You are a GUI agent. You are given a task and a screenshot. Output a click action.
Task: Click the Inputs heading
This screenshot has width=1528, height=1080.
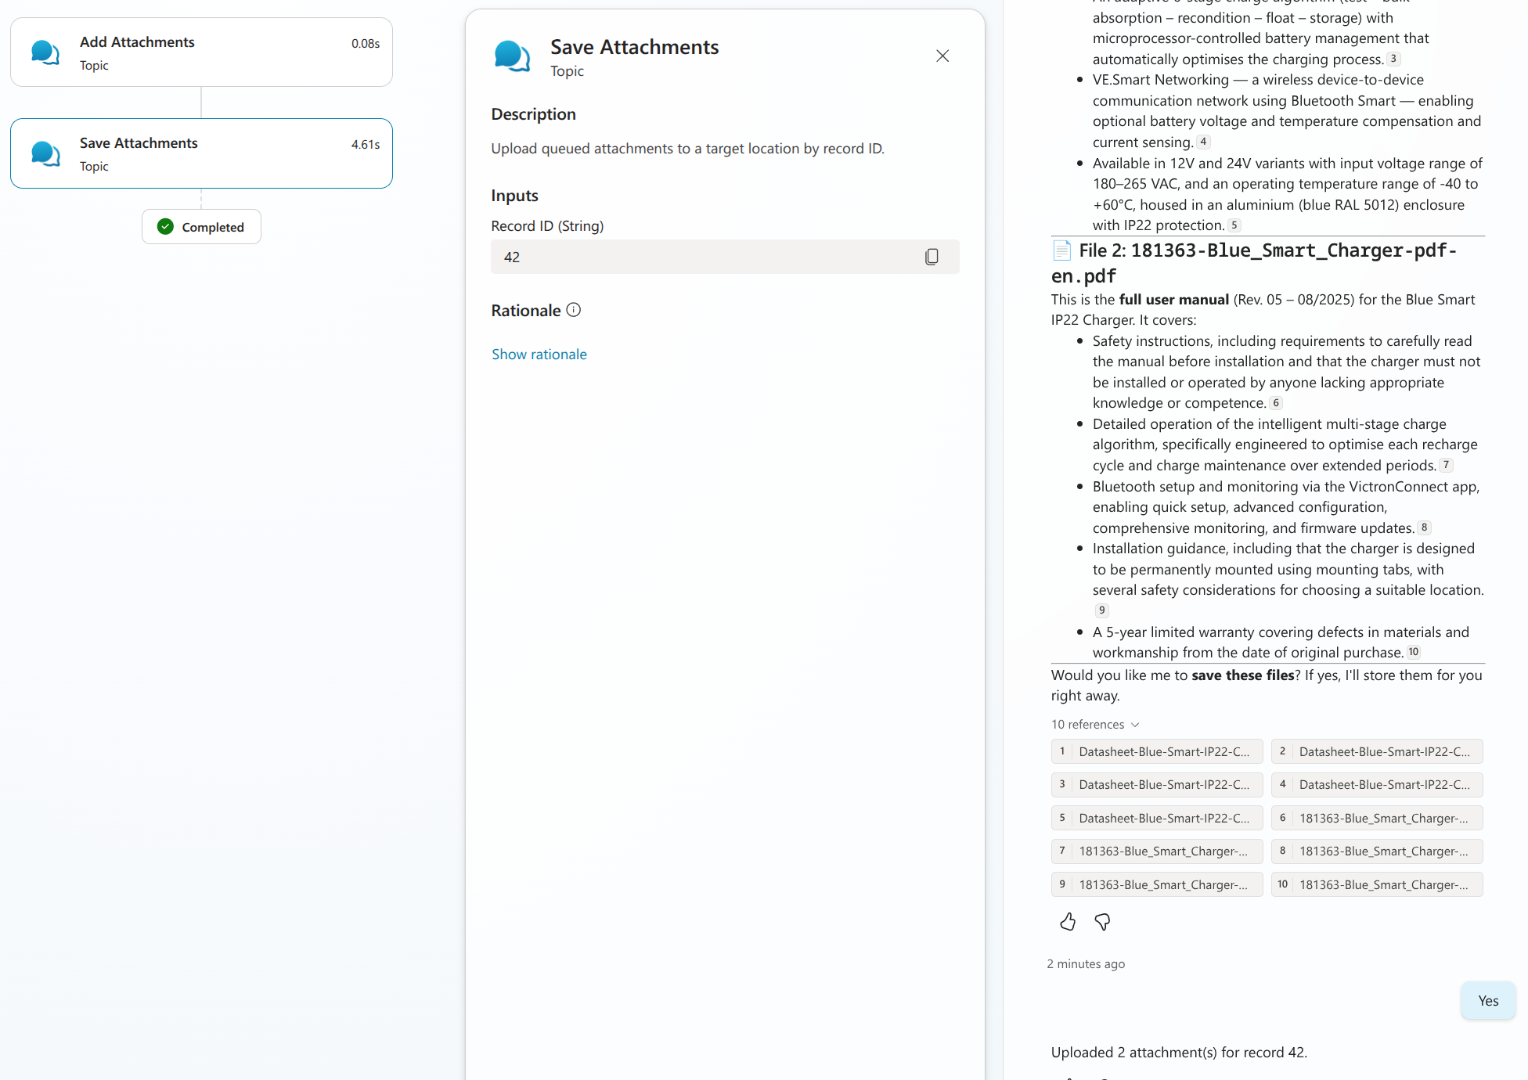pos(514,196)
